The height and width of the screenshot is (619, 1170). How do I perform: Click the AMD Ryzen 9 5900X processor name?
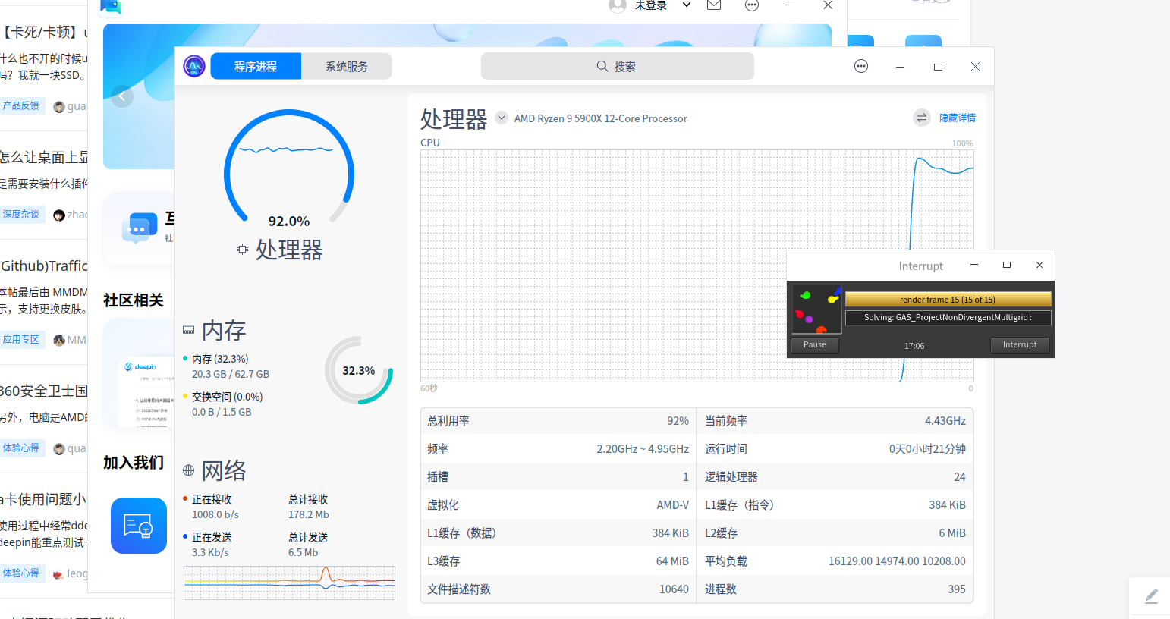[601, 118]
